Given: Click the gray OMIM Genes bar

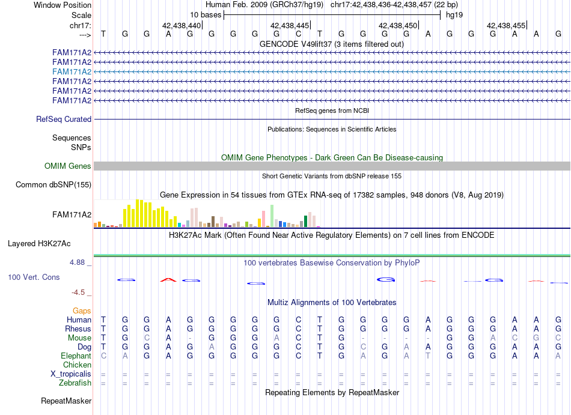Looking at the screenshot, I should [x=332, y=166].
